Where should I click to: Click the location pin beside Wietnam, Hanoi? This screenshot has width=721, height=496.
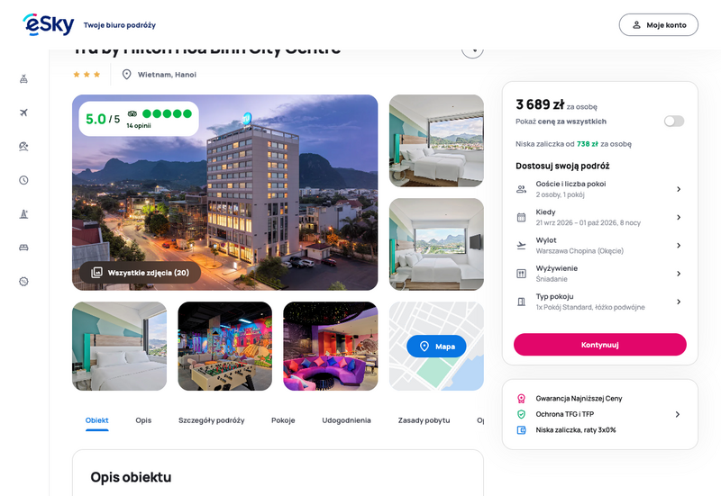[x=126, y=75]
